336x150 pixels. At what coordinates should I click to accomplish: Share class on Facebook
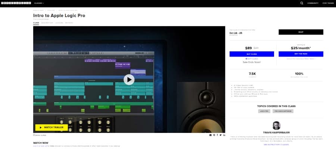(x=217, y=135)
